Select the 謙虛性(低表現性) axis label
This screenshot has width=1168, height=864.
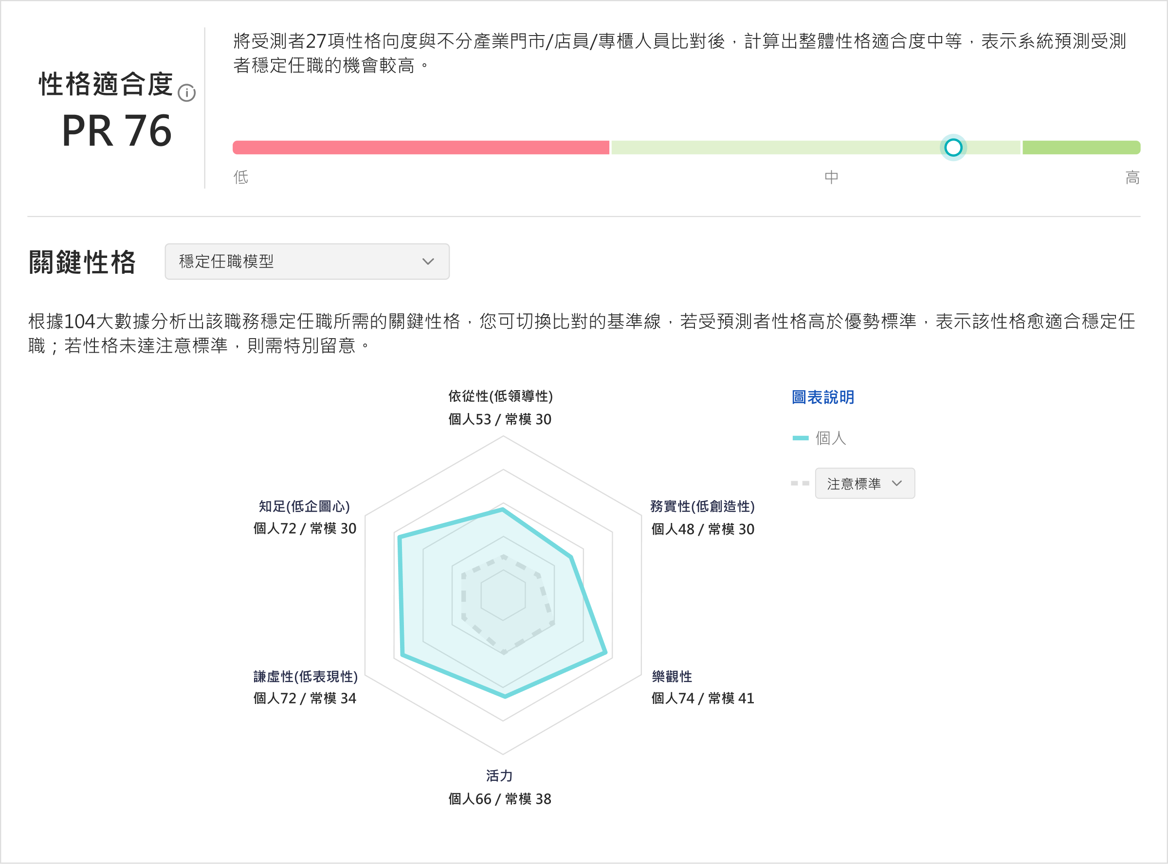pos(306,676)
